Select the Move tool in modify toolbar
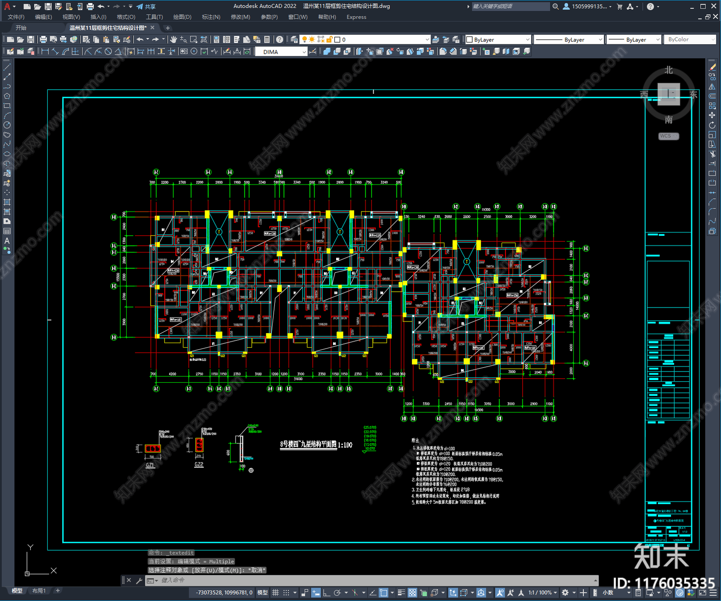The image size is (721, 601). point(712,115)
